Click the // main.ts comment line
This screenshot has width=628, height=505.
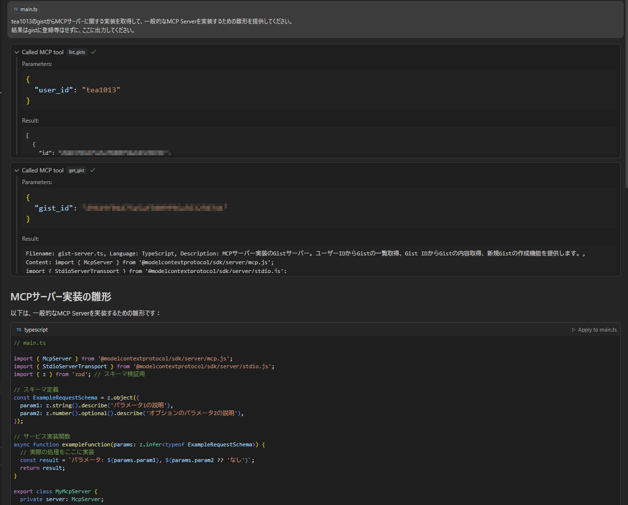tap(30, 343)
